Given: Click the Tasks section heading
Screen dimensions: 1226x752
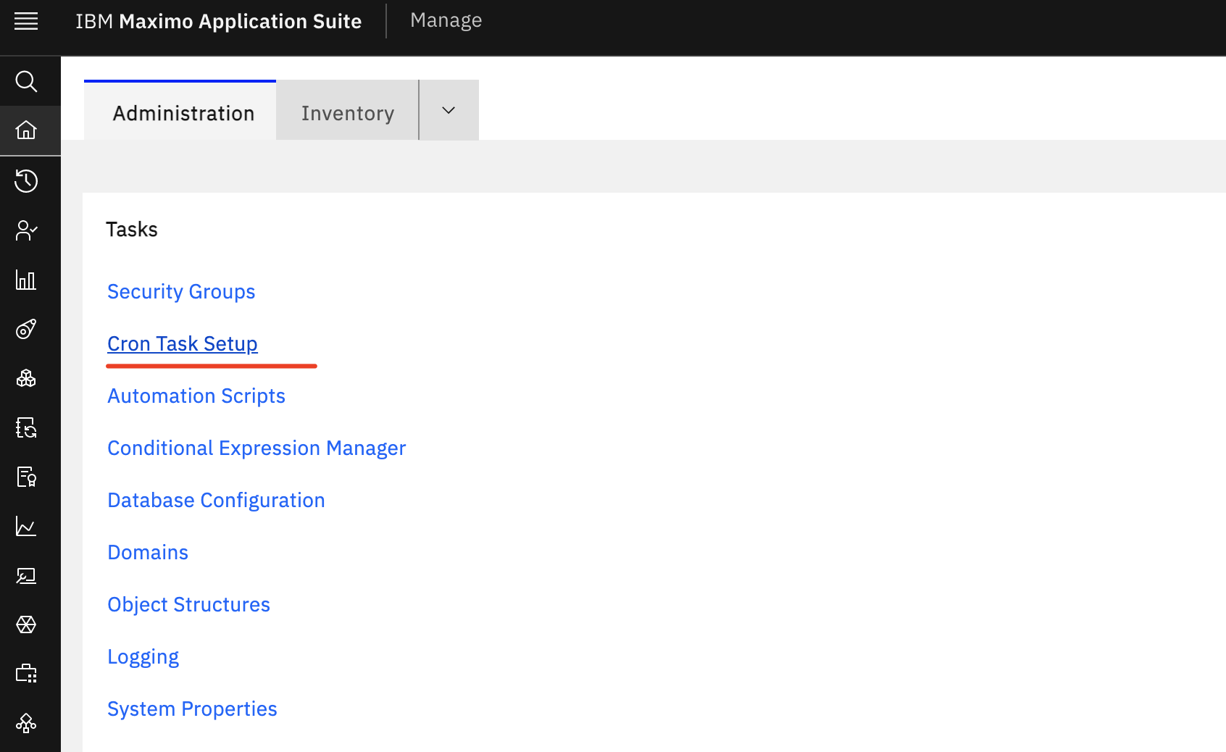Looking at the screenshot, I should tap(132, 229).
